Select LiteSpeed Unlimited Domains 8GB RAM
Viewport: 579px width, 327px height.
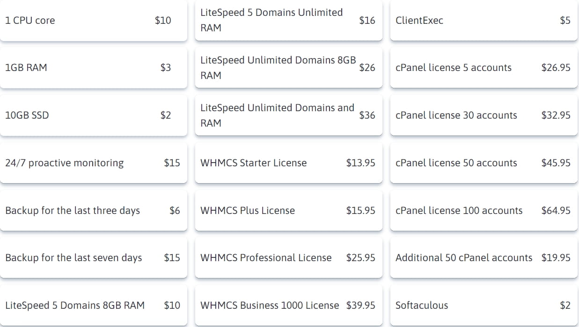point(288,68)
